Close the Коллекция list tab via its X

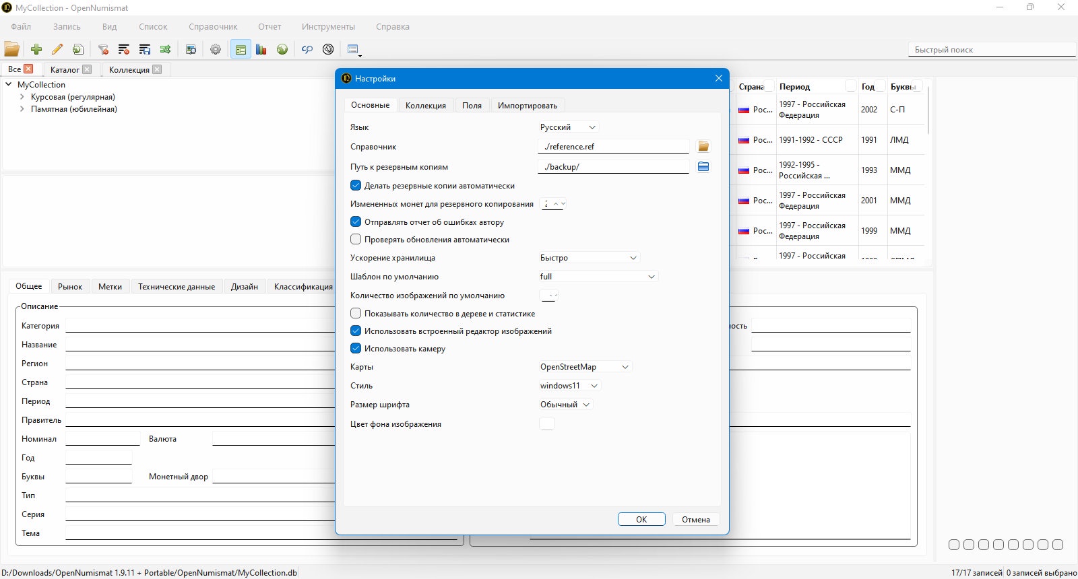157,69
